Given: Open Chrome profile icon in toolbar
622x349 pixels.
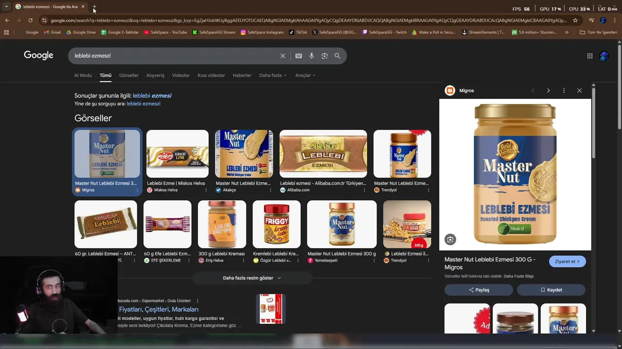Looking at the screenshot, I should pyautogui.click(x=603, y=20).
